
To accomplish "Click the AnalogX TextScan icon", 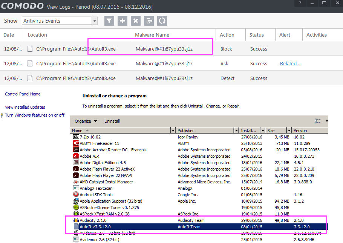I will point(76,188).
